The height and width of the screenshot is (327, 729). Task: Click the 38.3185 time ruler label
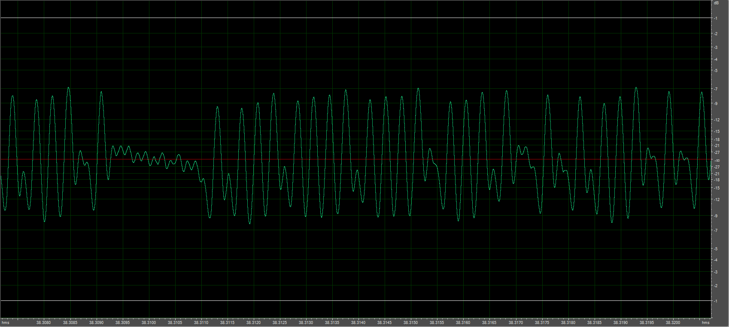595,323
